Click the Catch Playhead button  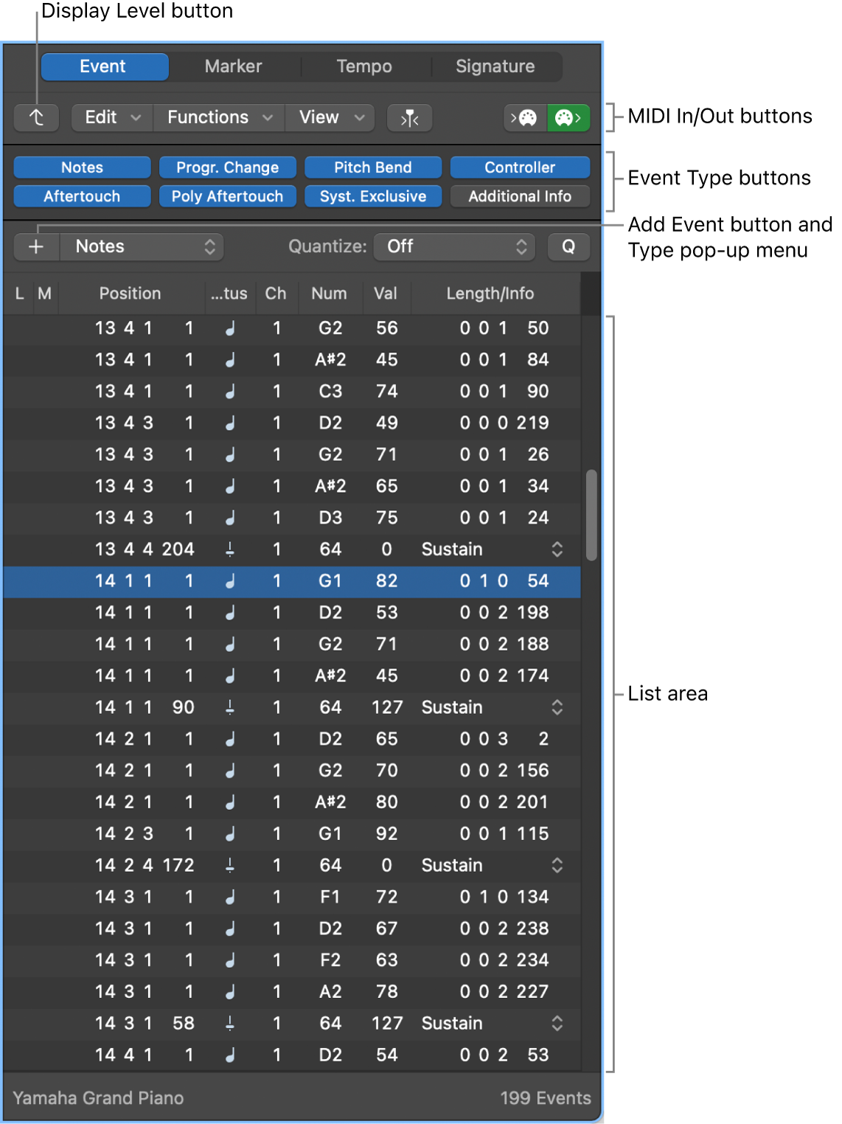410,118
